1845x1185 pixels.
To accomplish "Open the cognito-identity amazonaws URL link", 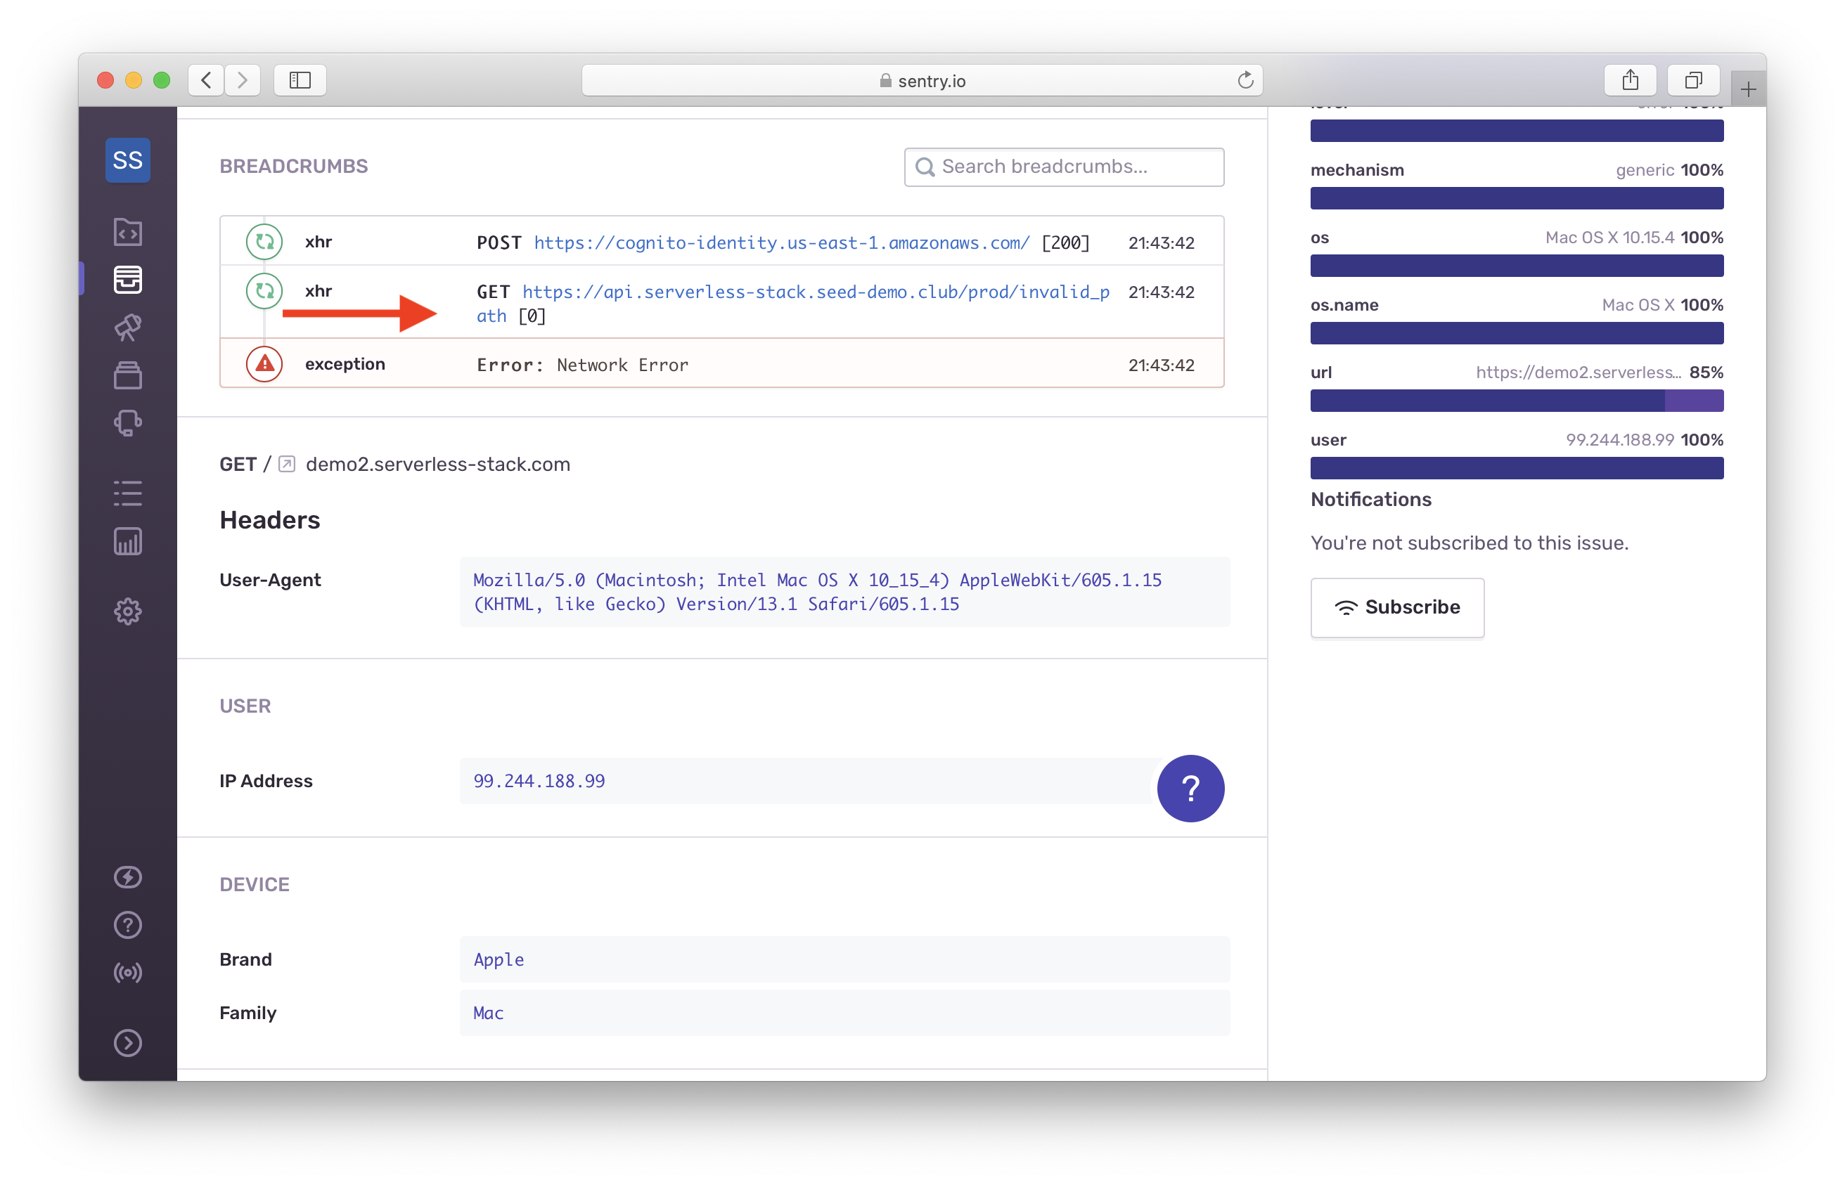I will click(781, 242).
